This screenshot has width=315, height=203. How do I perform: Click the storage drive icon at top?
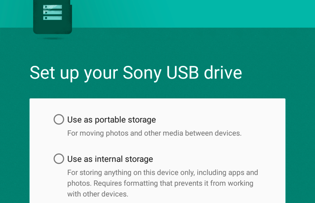pos(52,17)
